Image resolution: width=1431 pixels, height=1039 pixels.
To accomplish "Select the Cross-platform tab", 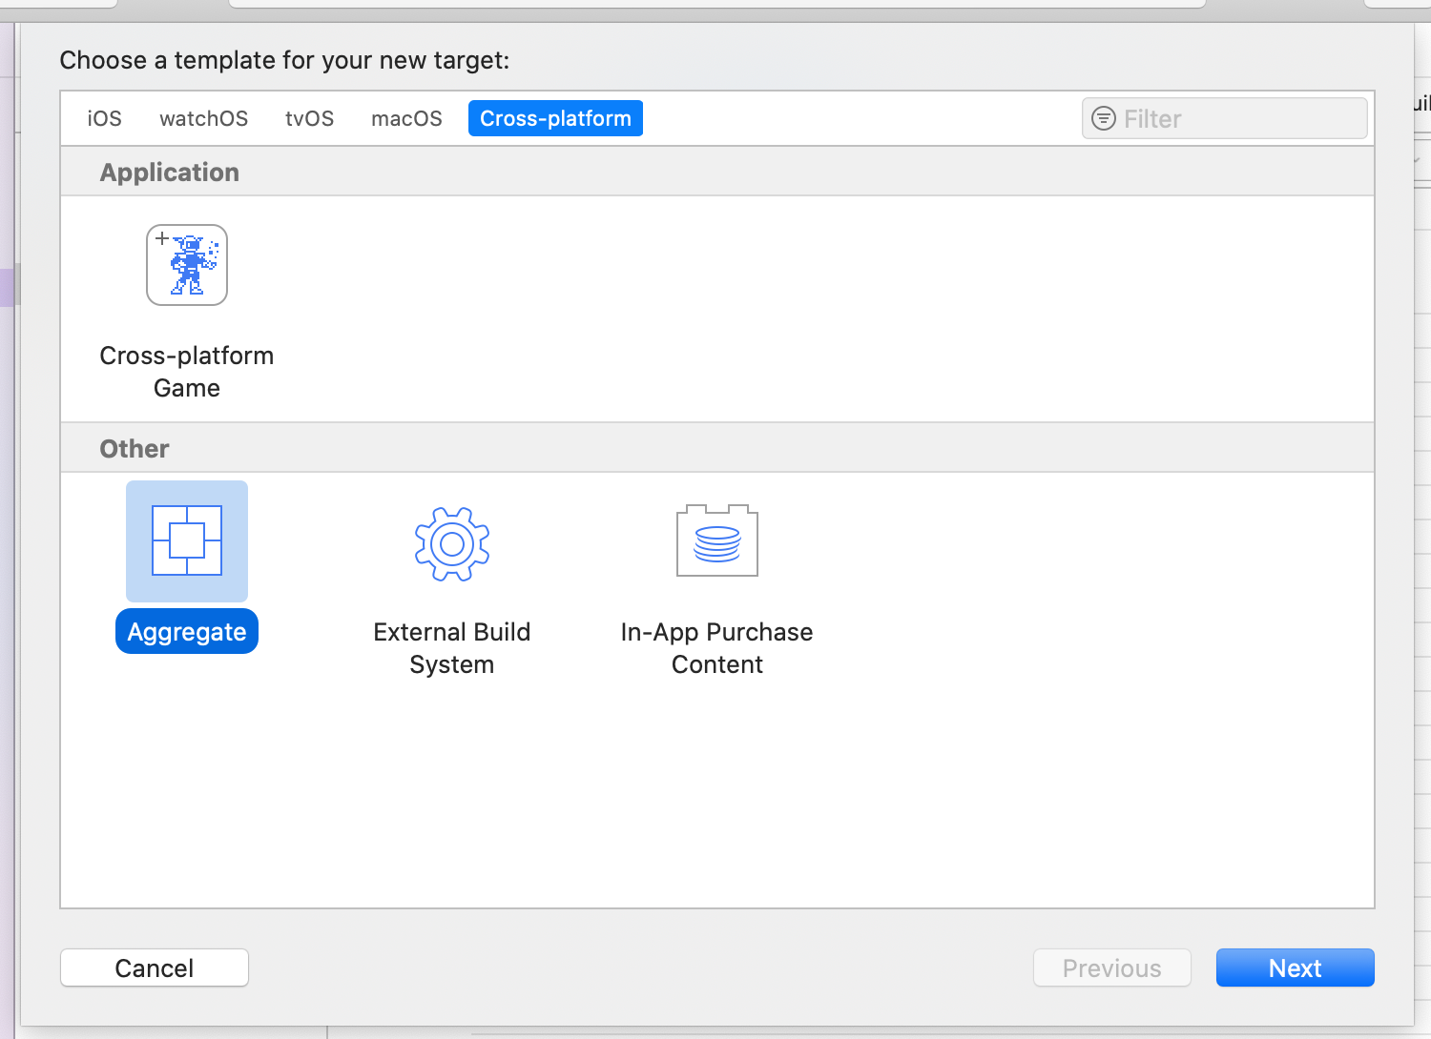I will pyautogui.click(x=555, y=118).
